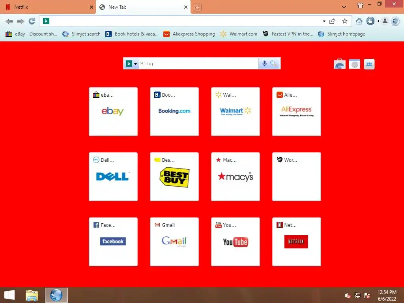The image size is (404, 303).
Task: Open the macy's speed dial tile
Action: tap(236, 177)
